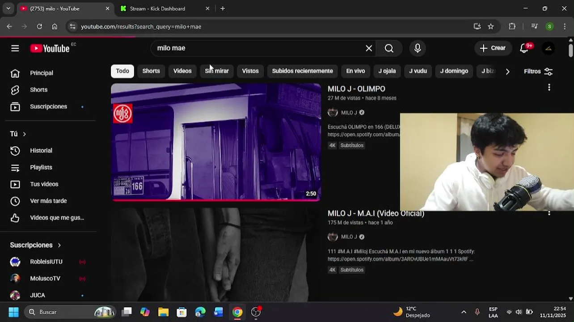
Task: Open Chrome media controls icon
Action: click(x=534, y=26)
